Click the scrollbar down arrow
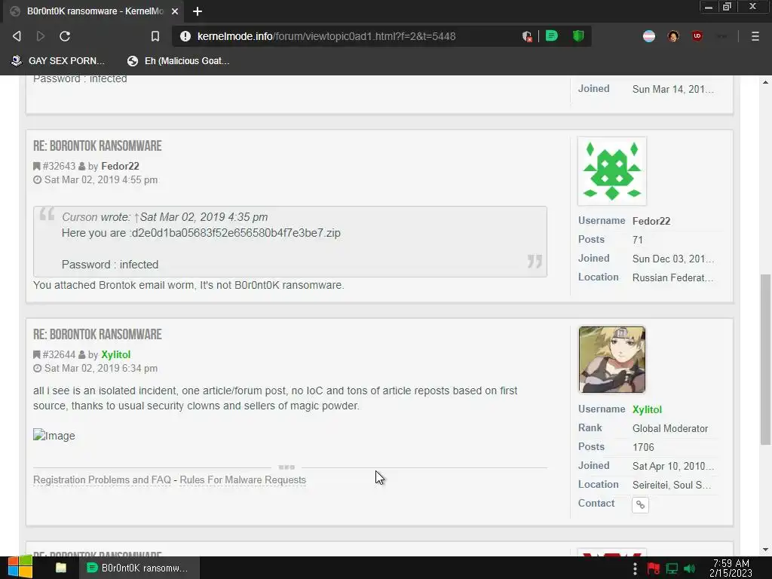 (765, 550)
